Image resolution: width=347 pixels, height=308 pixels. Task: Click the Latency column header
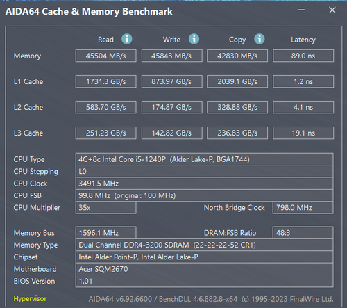[x=303, y=40]
